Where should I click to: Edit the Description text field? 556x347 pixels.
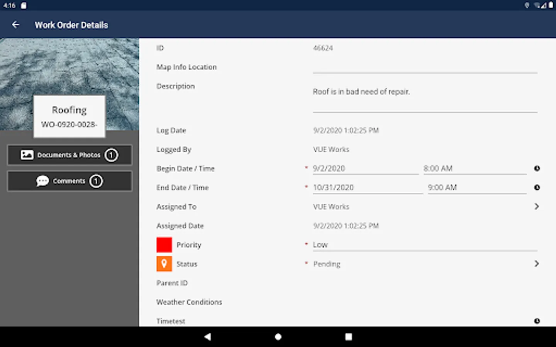click(x=425, y=96)
